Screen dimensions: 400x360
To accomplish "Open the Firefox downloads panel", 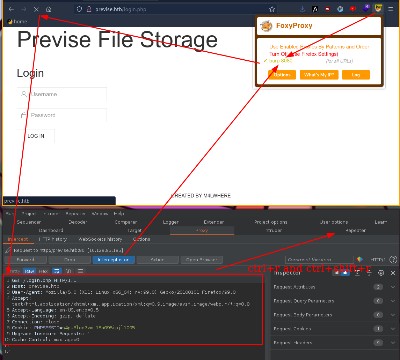I will [x=302, y=9].
